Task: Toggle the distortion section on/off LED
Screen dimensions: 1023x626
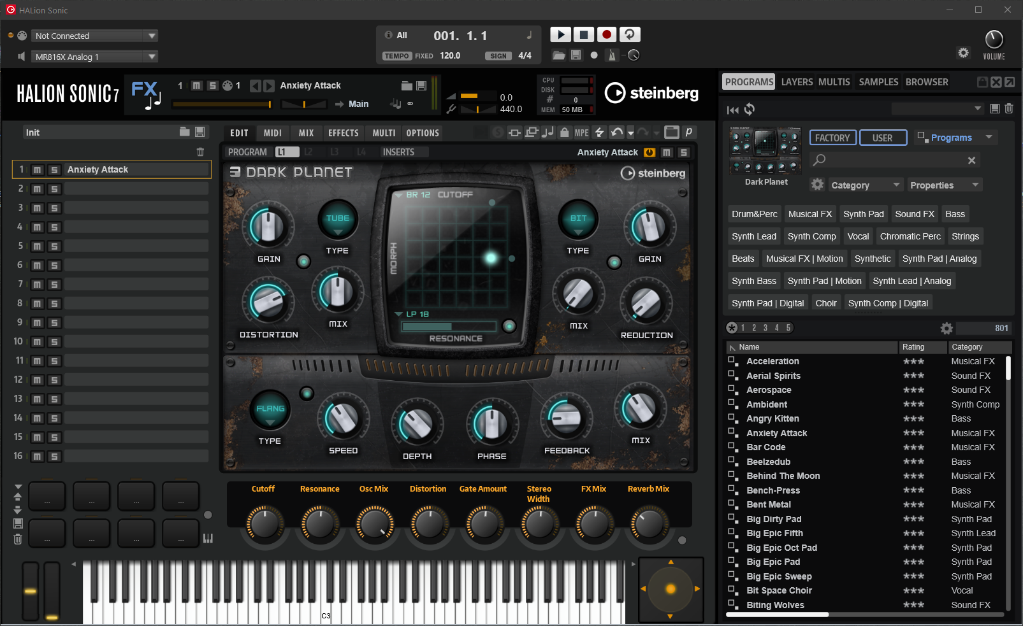Action: tap(304, 261)
